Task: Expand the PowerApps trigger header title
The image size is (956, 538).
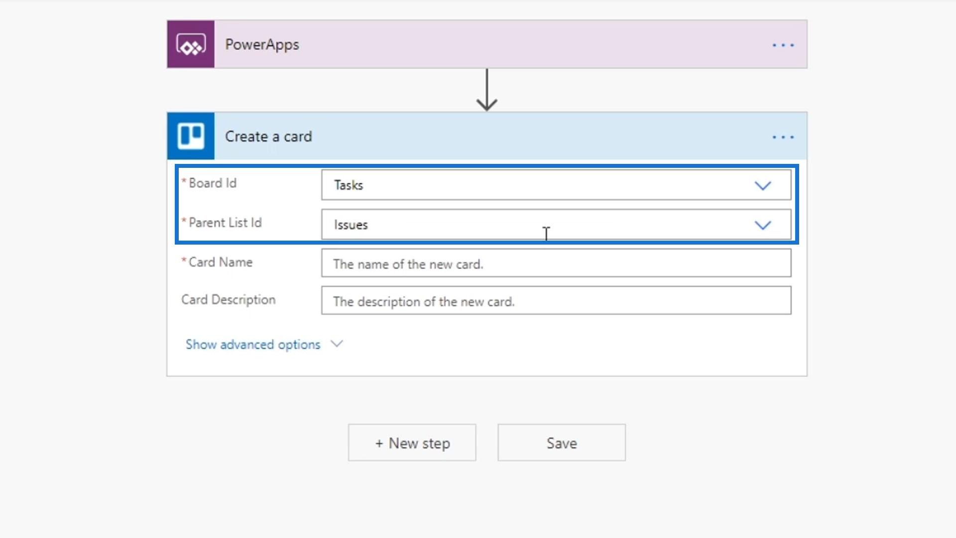Action: pyautogui.click(x=262, y=44)
